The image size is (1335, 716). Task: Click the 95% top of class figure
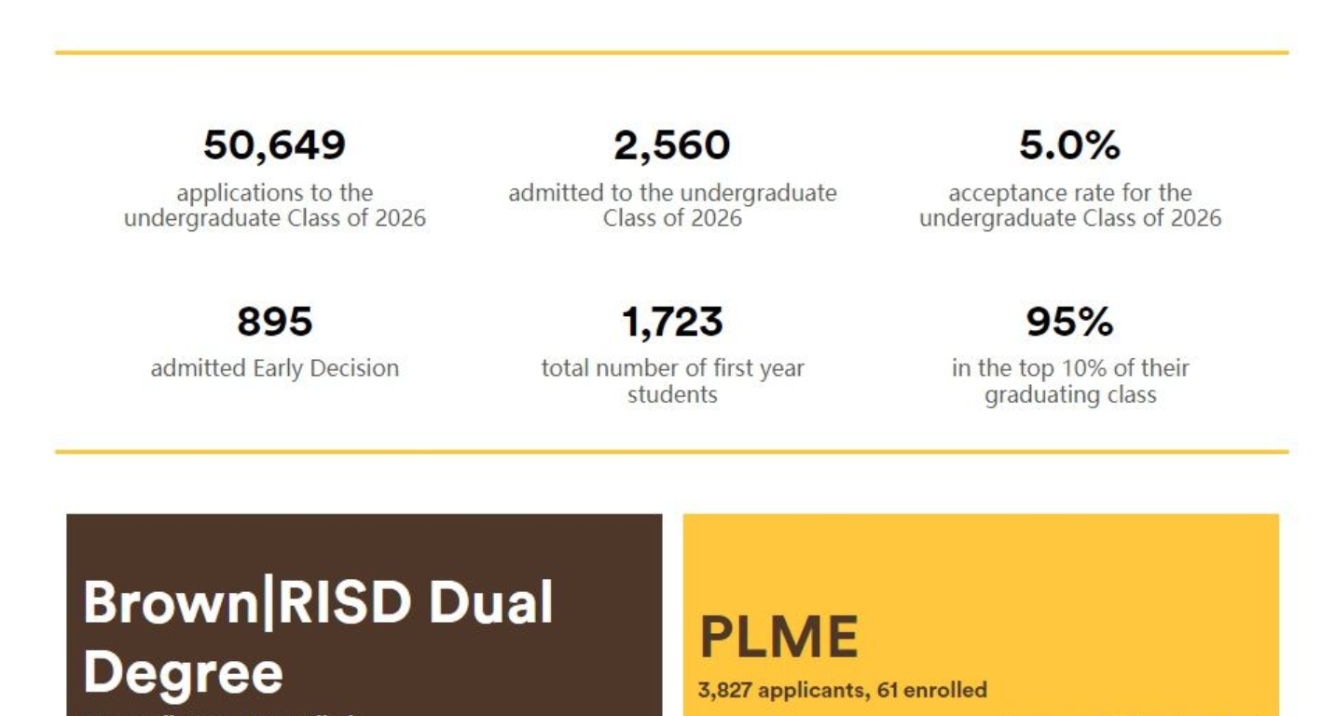pos(1069,323)
